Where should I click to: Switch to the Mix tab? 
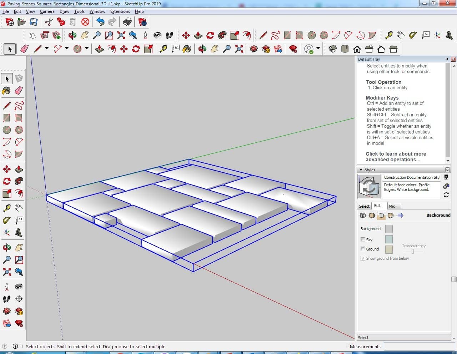click(392, 206)
